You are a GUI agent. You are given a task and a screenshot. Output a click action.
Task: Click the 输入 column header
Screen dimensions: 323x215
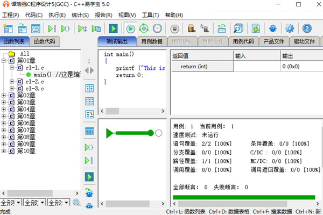[257, 56]
